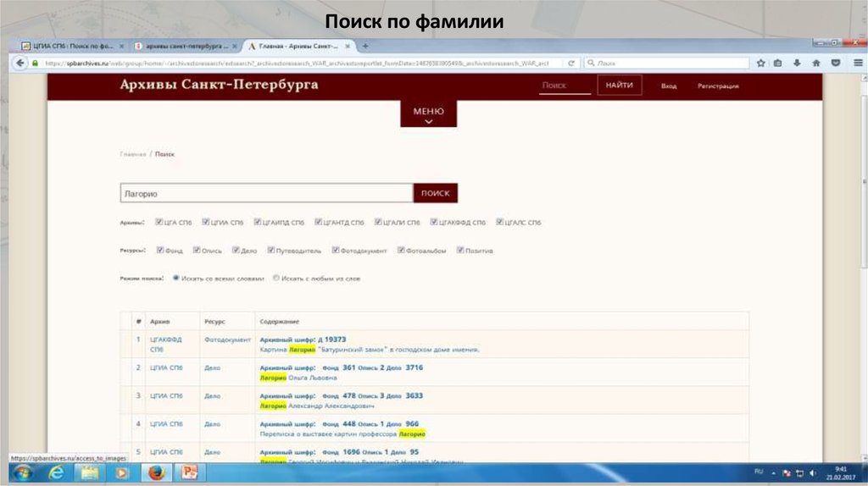Uncheck the ЦГИА СПб archive checkbox

(x=206, y=223)
